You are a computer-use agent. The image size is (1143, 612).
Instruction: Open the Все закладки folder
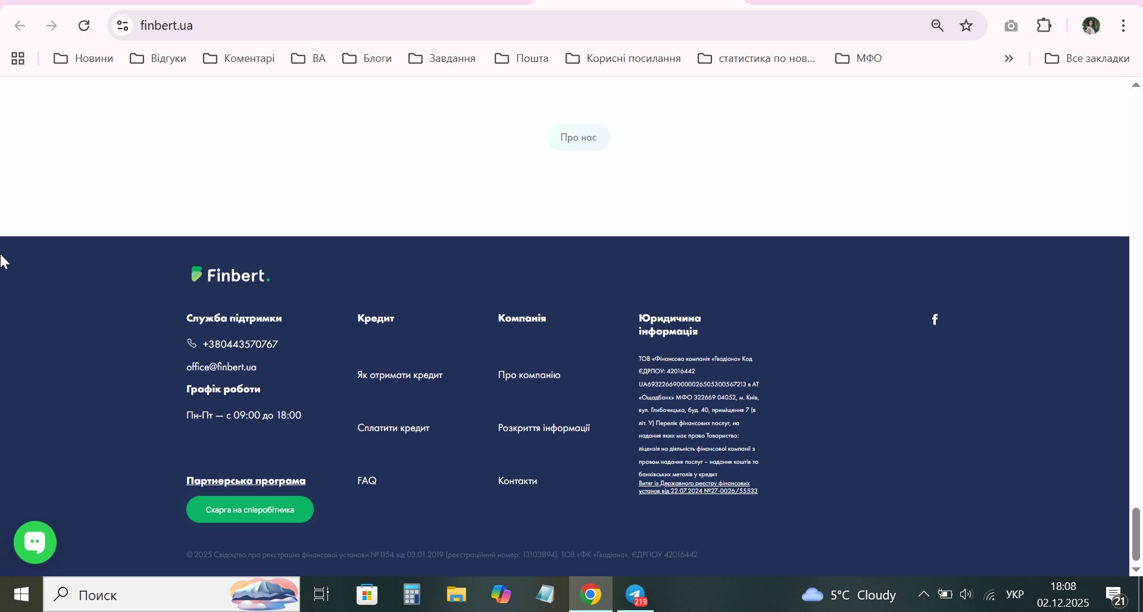[x=1087, y=58]
